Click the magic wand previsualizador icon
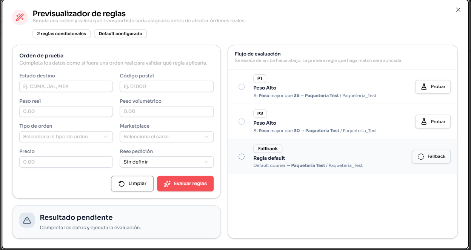 click(20, 17)
